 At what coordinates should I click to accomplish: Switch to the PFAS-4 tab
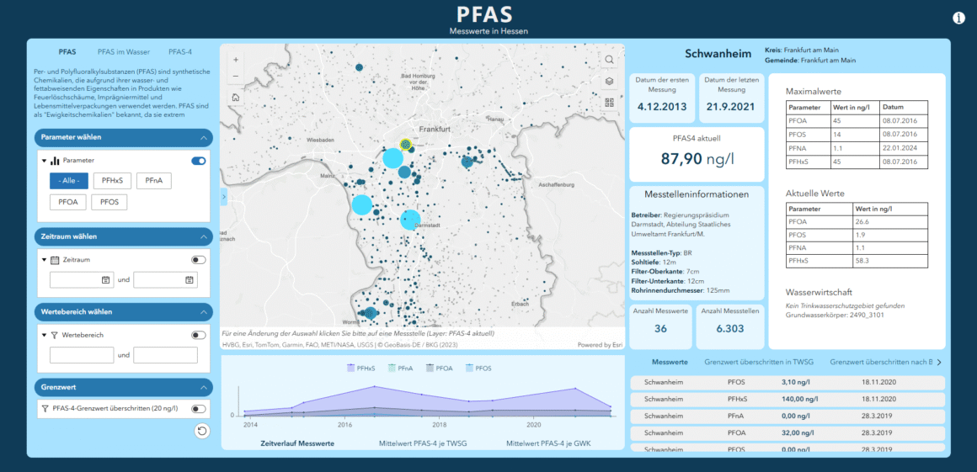click(180, 52)
